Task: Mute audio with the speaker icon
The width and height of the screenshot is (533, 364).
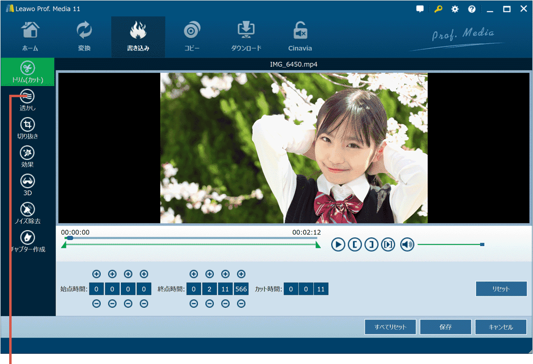Action: point(407,245)
